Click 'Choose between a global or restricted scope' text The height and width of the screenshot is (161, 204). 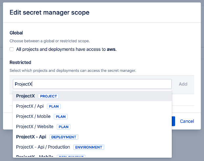point(50,41)
